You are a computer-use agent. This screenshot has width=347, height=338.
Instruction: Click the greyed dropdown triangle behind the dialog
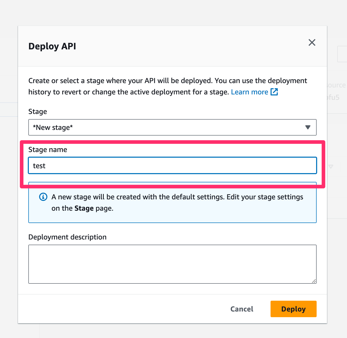coord(331,167)
